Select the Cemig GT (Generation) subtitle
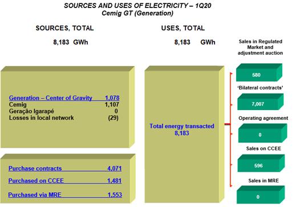 [137, 13]
